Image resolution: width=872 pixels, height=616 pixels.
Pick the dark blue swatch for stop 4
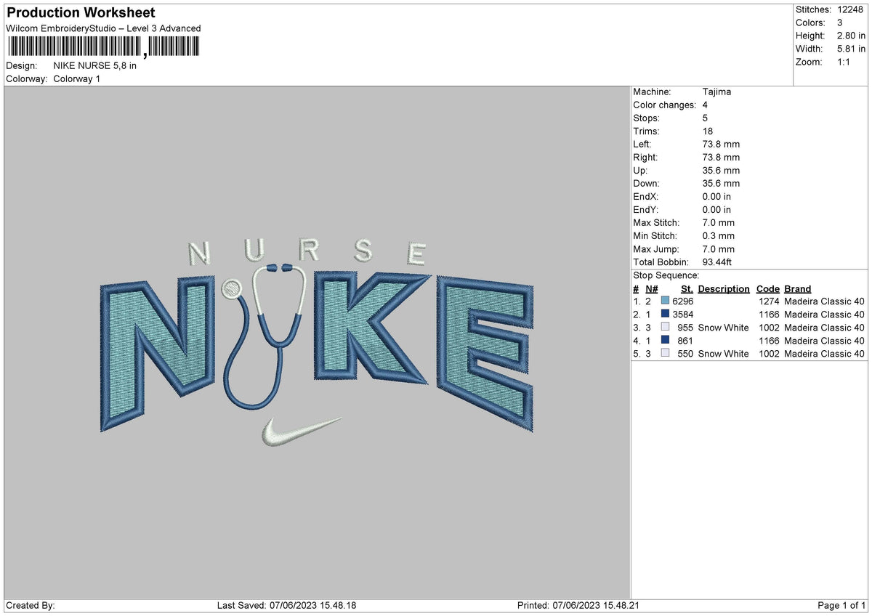(x=665, y=340)
